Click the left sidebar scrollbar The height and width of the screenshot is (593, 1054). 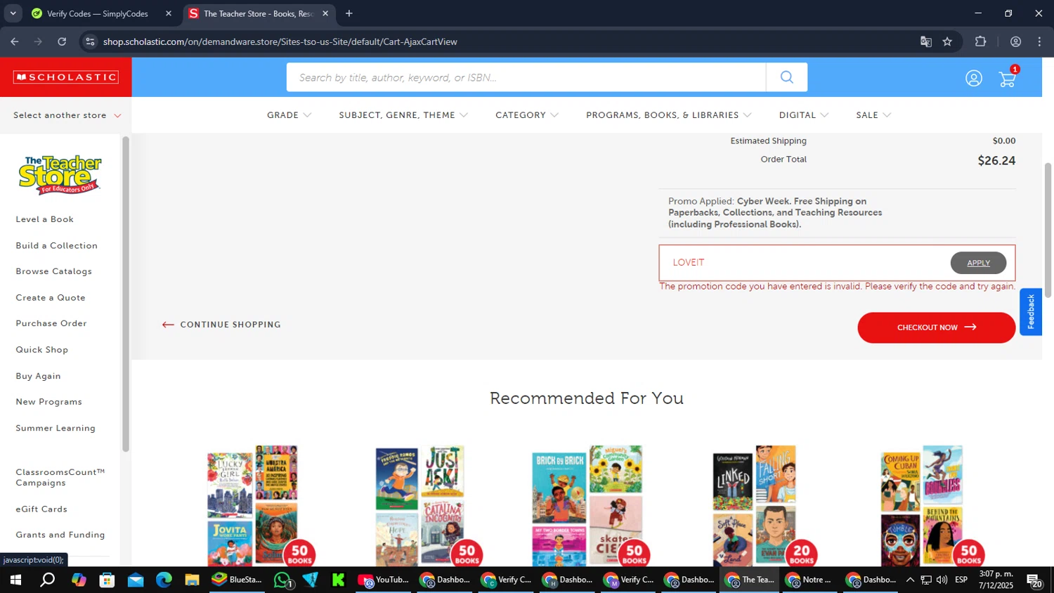(x=126, y=294)
